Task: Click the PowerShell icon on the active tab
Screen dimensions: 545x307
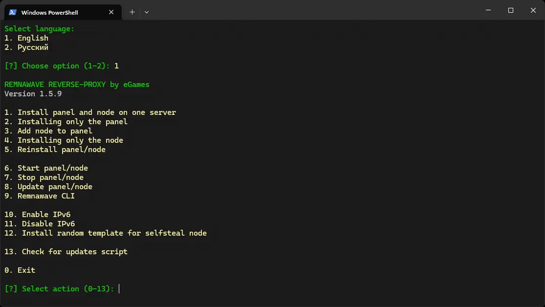Action: 11,12
